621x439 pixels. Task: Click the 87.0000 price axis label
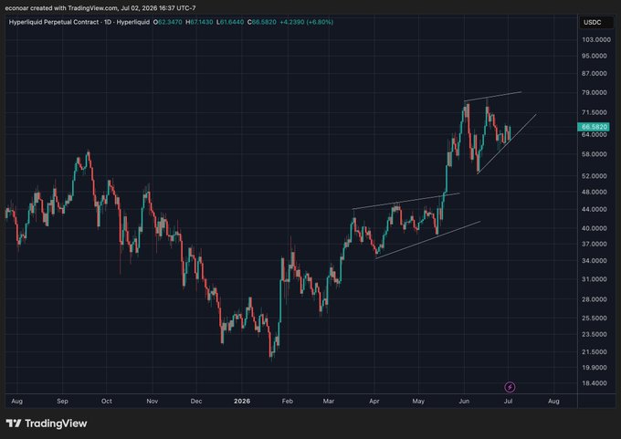[x=595, y=73]
